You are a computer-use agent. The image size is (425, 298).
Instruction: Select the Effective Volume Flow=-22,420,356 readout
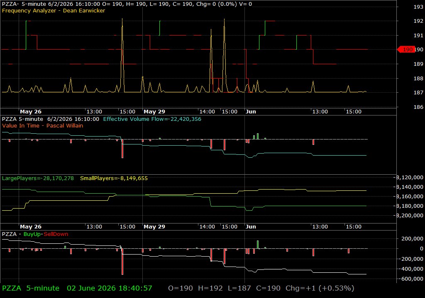152,119
